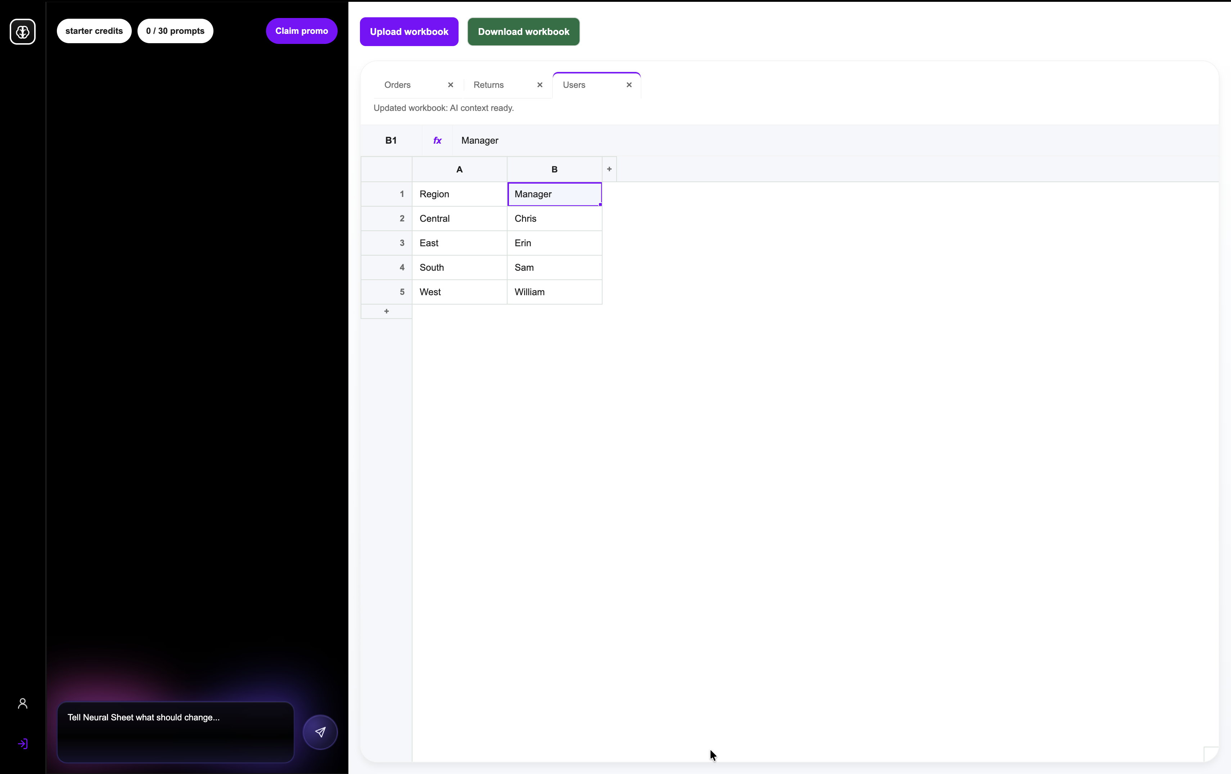Select row 3 header
1231x774 pixels.
pyautogui.click(x=387, y=243)
